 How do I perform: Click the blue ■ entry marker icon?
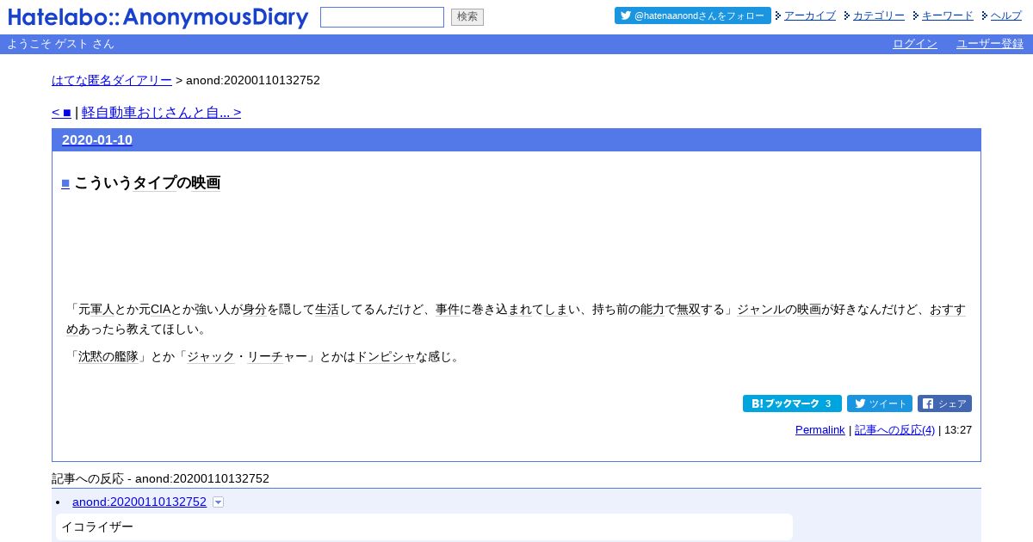(65, 182)
